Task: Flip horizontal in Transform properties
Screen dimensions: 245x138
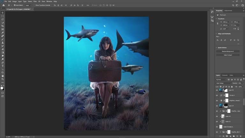Action: [234, 29]
